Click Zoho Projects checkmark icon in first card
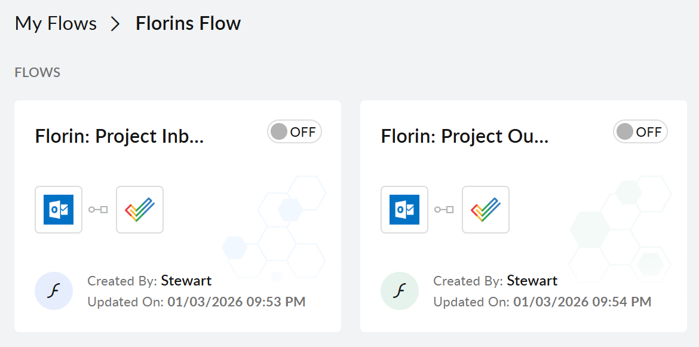 (x=140, y=210)
